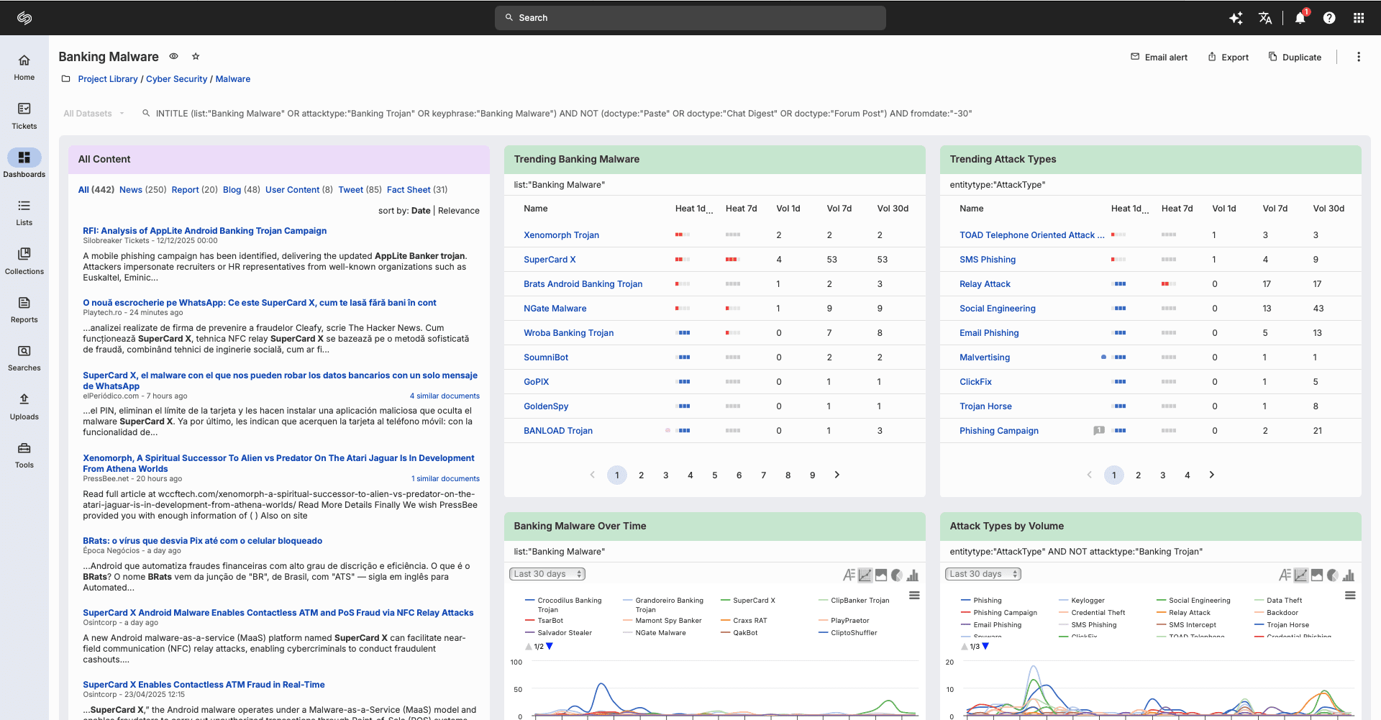The image size is (1381, 720).
Task: Open the translate language icon
Action: (1265, 18)
